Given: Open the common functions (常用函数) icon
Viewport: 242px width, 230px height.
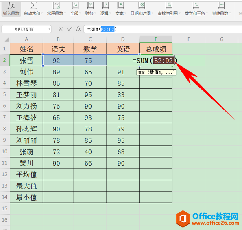Looking at the screenshot, I should tap(56, 5).
